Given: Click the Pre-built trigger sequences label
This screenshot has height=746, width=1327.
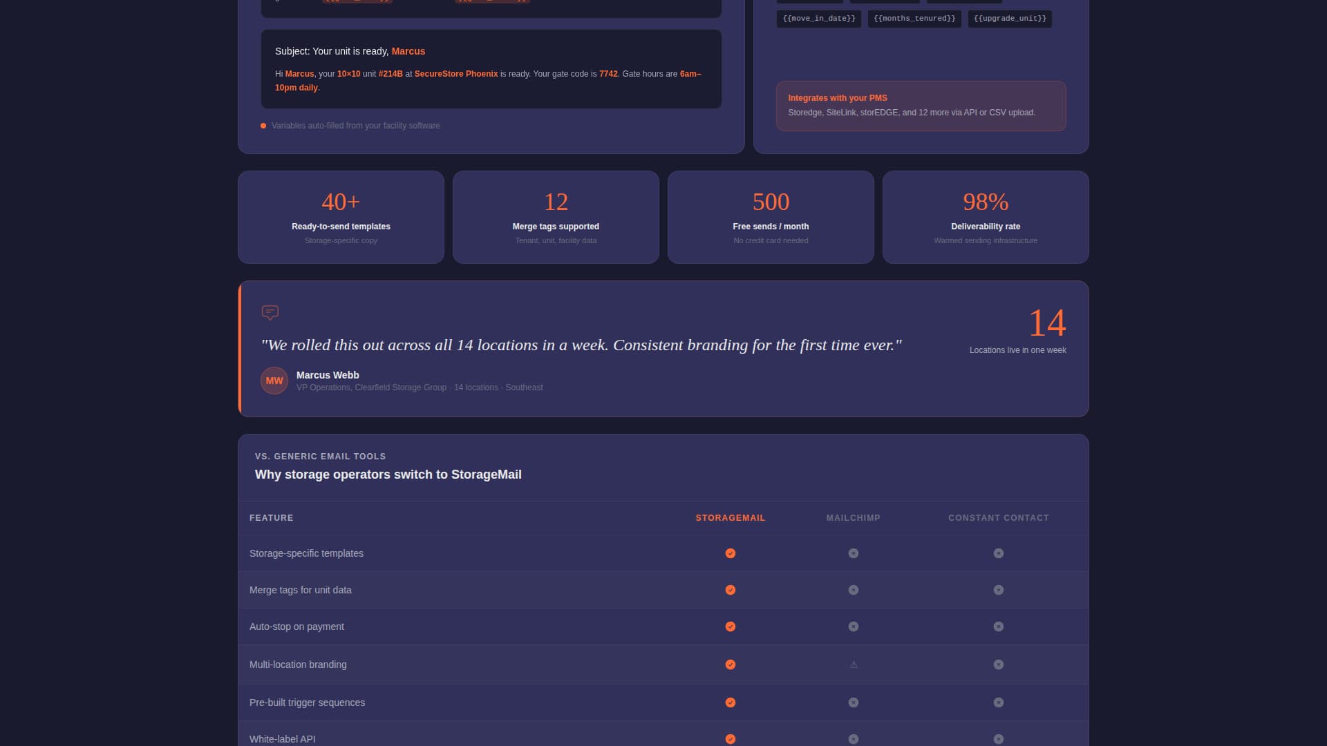Looking at the screenshot, I should 307,702.
